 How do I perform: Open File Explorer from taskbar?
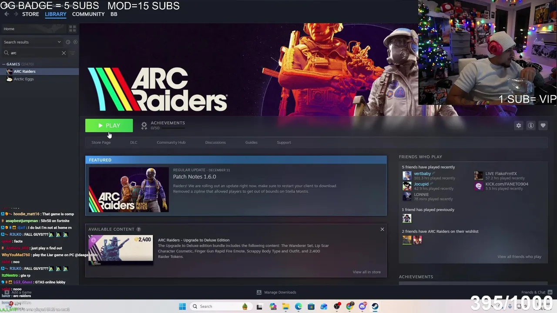pos(286,306)
